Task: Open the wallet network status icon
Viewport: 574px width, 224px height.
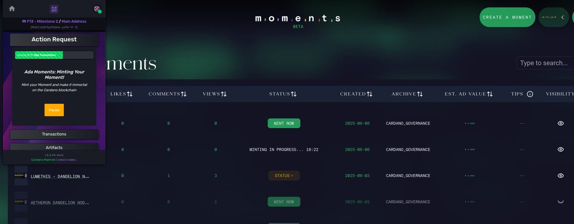Action: [97, 9]
